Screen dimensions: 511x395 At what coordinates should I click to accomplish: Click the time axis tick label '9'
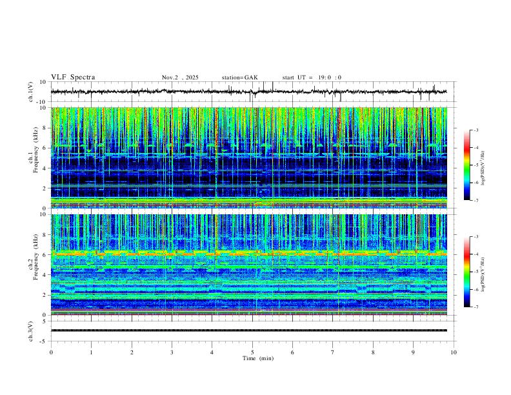pos(413,352)
